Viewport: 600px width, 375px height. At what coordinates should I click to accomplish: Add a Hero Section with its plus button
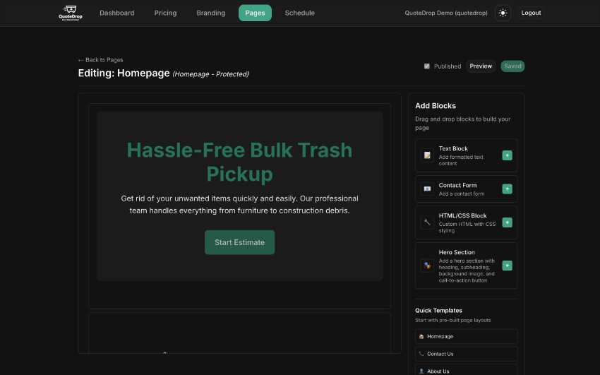click(x=507, y=266)
